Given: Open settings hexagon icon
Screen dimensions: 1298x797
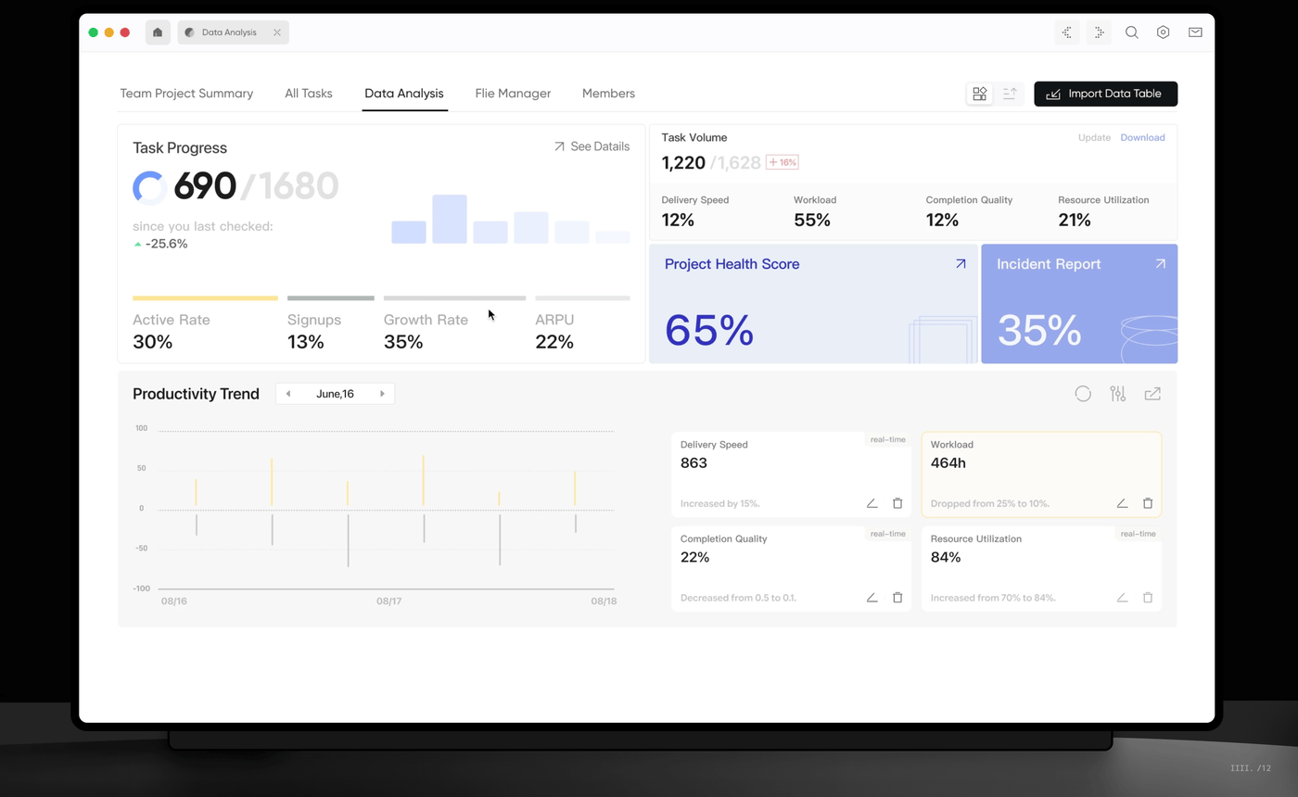Looking at the screenshot, I should [x=1164, y=32].
